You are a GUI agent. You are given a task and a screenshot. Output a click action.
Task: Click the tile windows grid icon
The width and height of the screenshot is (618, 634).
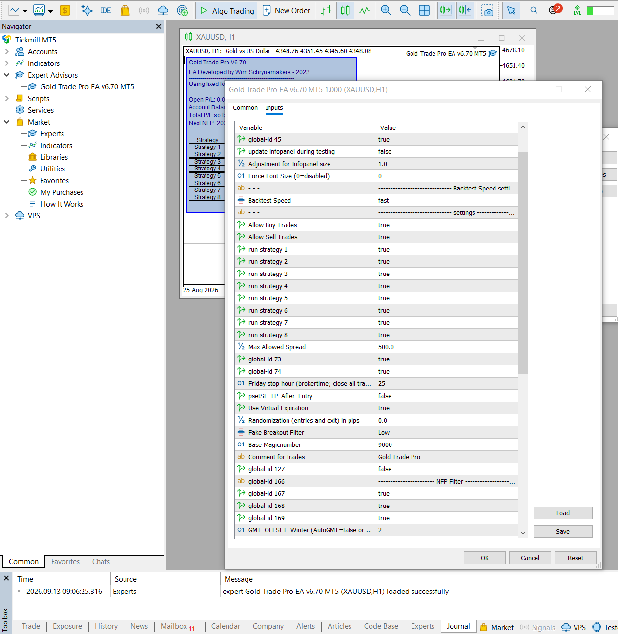coord(424,10)
